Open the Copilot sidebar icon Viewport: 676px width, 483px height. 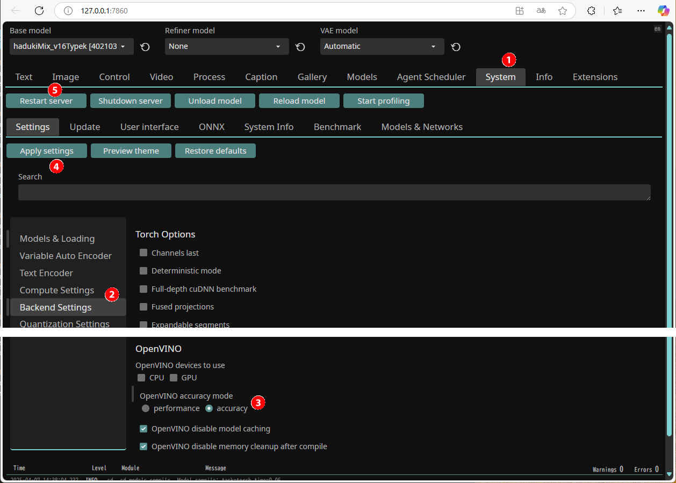[x=663, y=11]
